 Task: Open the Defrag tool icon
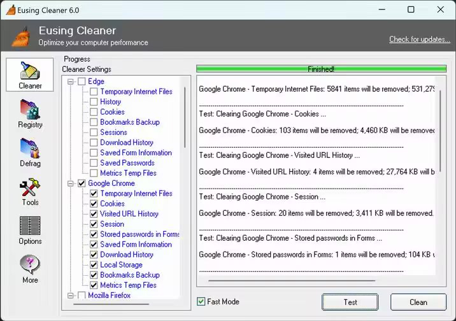pyautogui.click(x=30, y=148)
